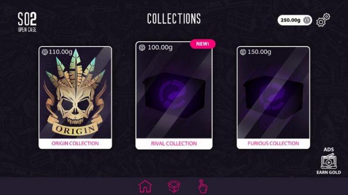Tap the home icon in bottom bar
Image resolution: width=348 pixels, height=195 pixels.
(145, 186)
